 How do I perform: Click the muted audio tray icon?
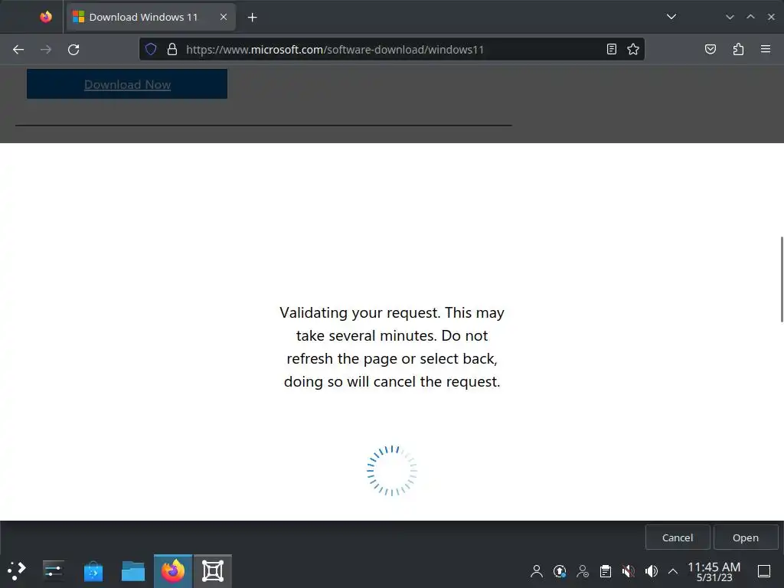[629, 571]
